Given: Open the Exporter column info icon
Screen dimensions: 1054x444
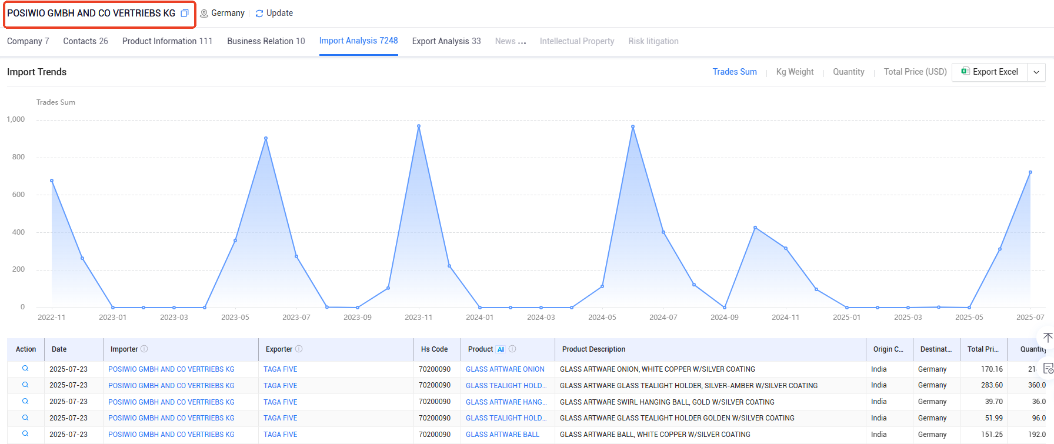Looking at the screenshot, I should click(x=299, y=349).
